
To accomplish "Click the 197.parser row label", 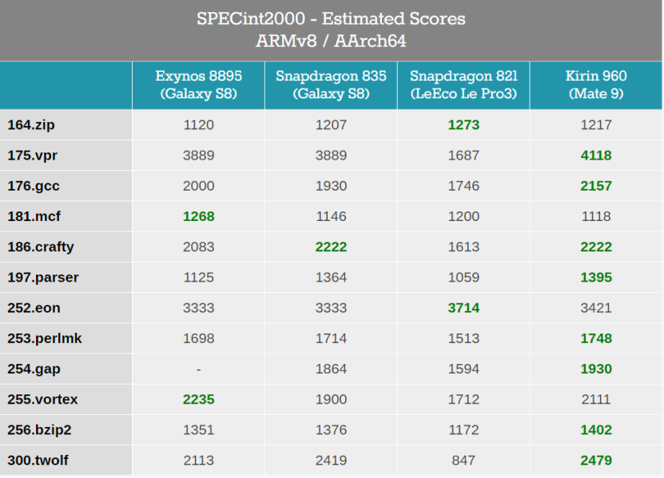I will point(43,278).
